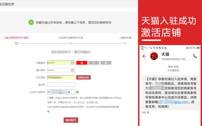Tap the 天猫 contact name in SMS header
This screenshot has width=202, height=126.
165,54
